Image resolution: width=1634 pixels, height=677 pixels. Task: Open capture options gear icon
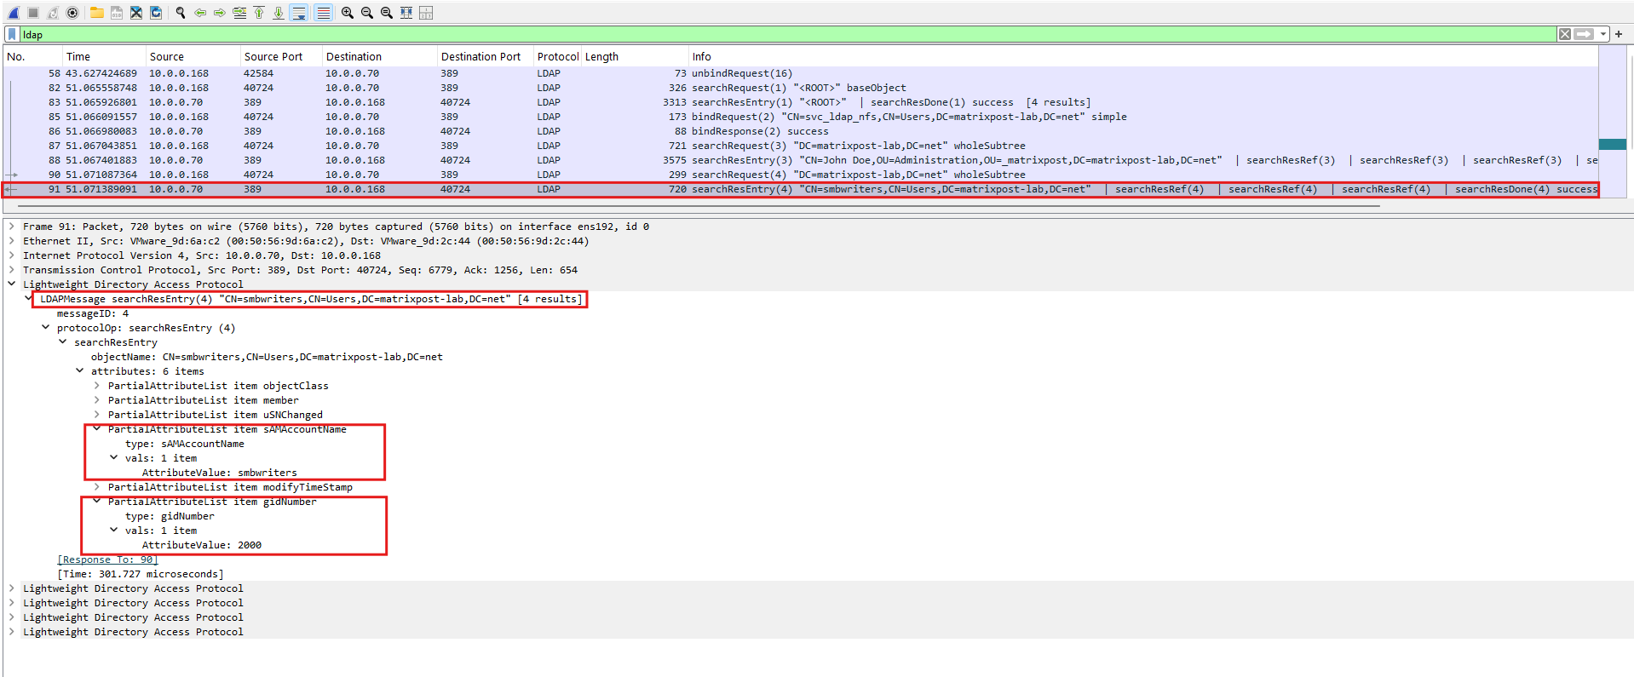[72, 13]
